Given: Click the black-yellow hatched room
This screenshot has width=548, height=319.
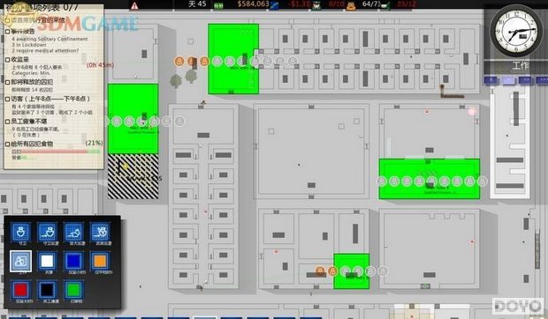Looking at the screenshot, I should coord(133,176).
